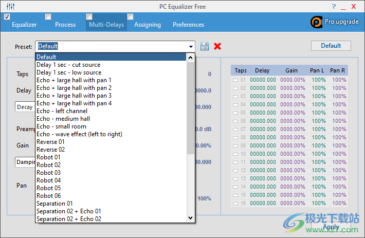Screen dimensions: 365x238
Task: Click the Gain value for tap 03
Action: point(293,96)
